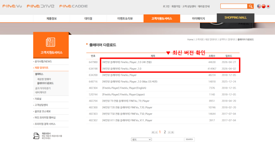Screen dimensions: 275x146
Task: Click the 제품보증서 warranty document icon
Action: (x=36, y=136)
